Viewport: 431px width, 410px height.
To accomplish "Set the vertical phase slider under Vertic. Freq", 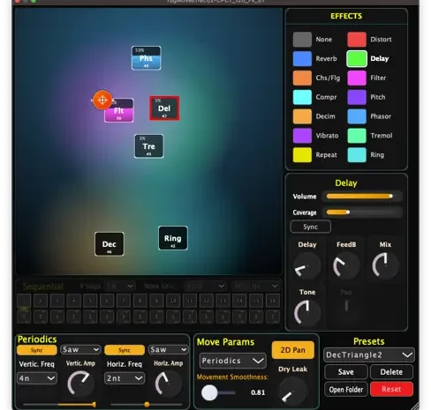I will (x=59, y=405).
